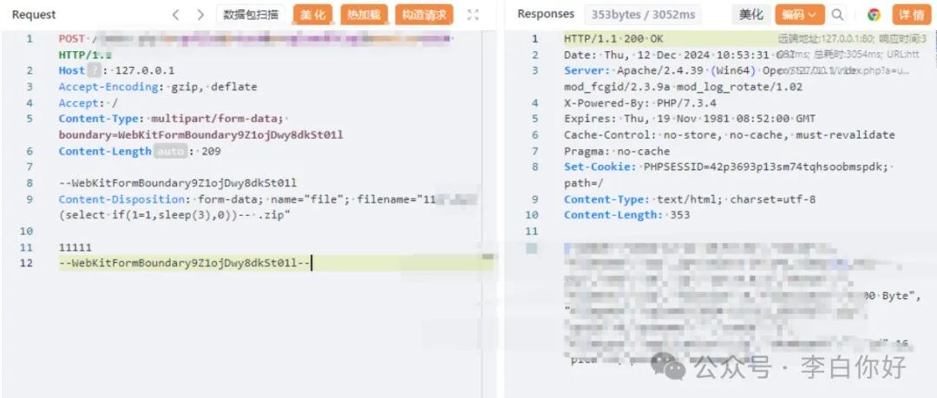This screenshot has height=398, width=937.
Task: Click the Request panel title
Action: [x=34, y=15]
